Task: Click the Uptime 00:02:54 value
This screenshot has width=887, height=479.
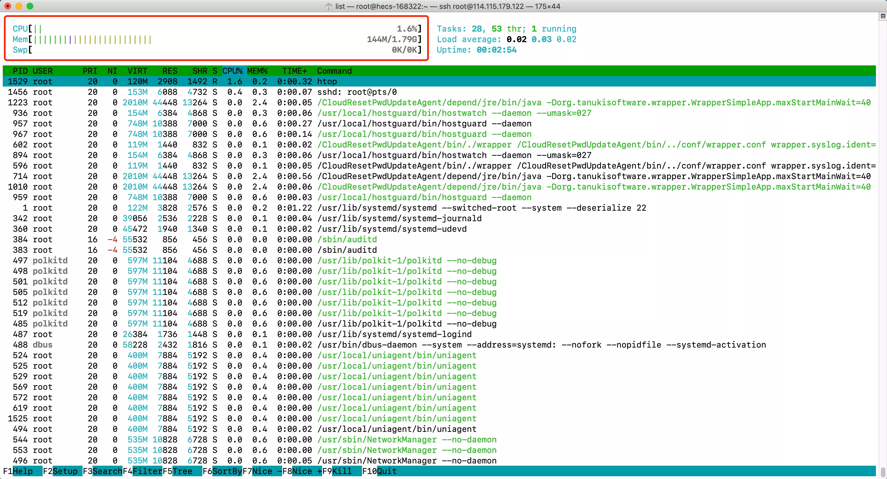Action: (496, 50)
